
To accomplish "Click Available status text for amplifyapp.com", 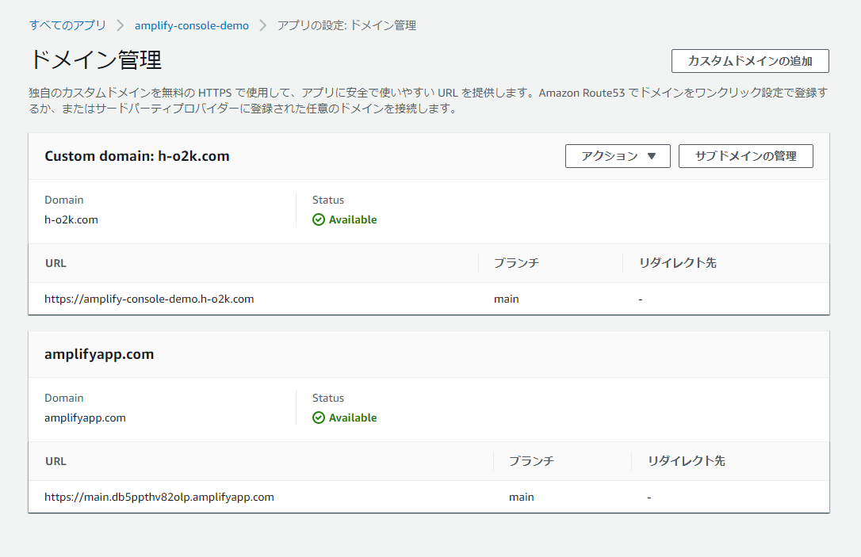I will (x=353, y=418).
